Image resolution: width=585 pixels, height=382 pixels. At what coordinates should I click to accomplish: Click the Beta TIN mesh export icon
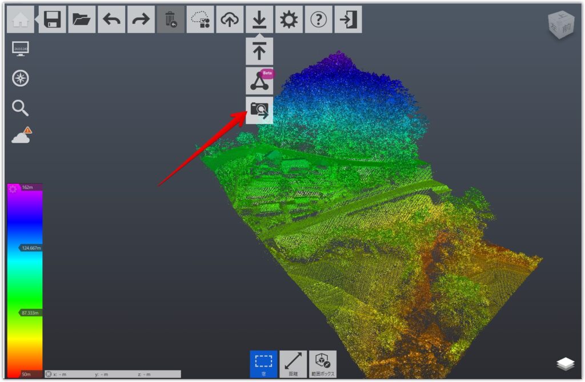pyautogui.click(x=260, y=81)
